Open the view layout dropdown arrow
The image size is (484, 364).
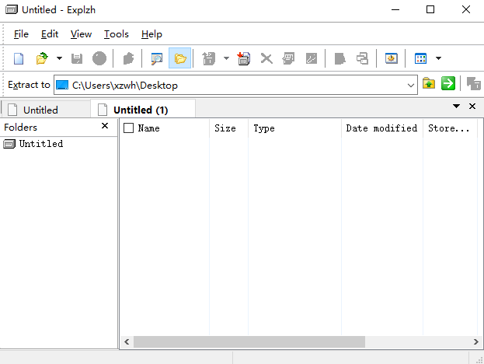click(439, 58)
